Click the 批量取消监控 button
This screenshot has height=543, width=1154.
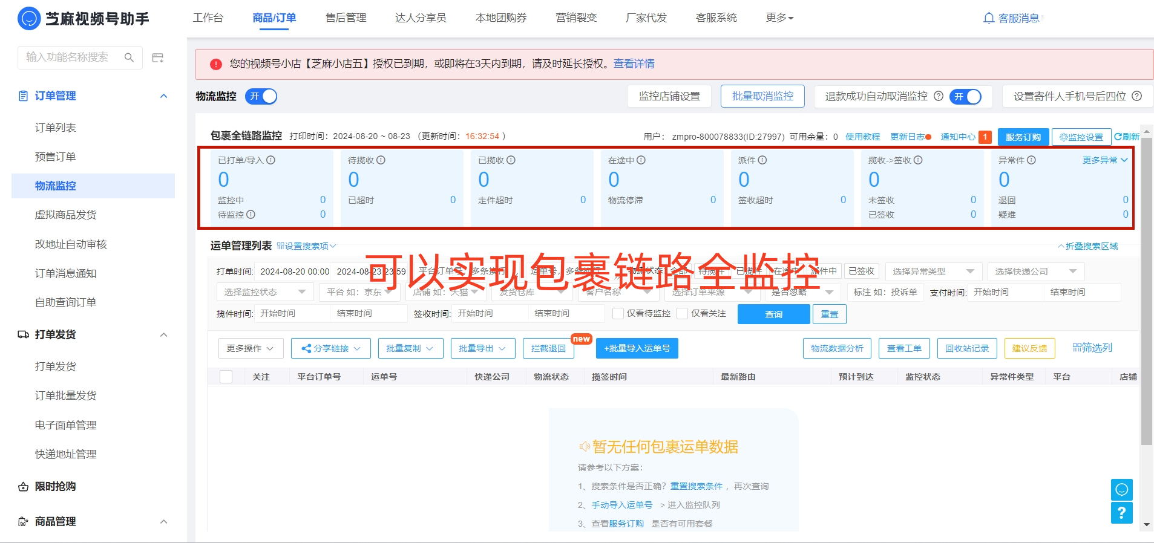pos(762,96)
